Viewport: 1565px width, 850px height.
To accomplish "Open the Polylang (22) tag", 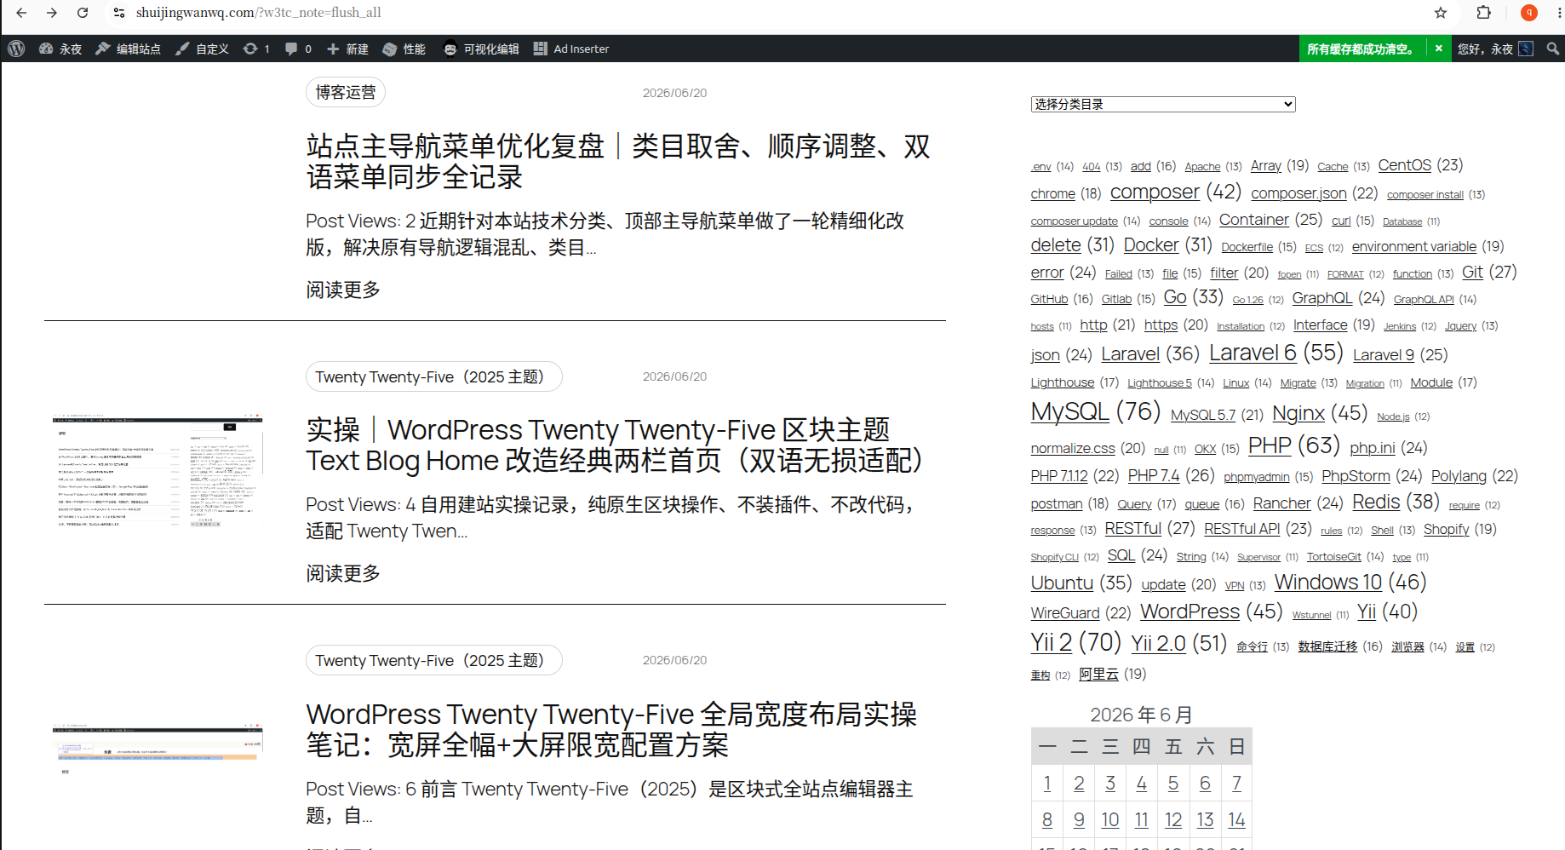I will tap(1459, 476).
